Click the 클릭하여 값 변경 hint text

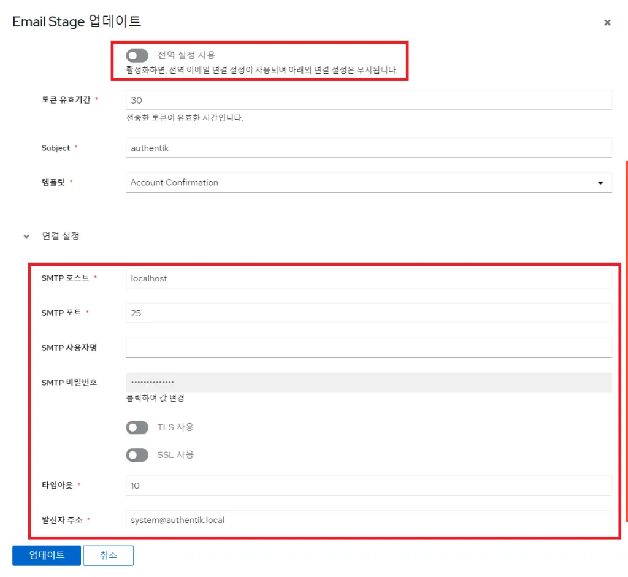click(x=155, y=399)
